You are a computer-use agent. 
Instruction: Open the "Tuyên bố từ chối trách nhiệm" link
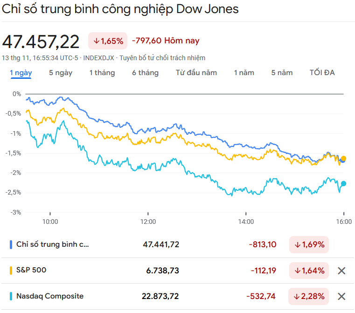(x=162, y=58)
